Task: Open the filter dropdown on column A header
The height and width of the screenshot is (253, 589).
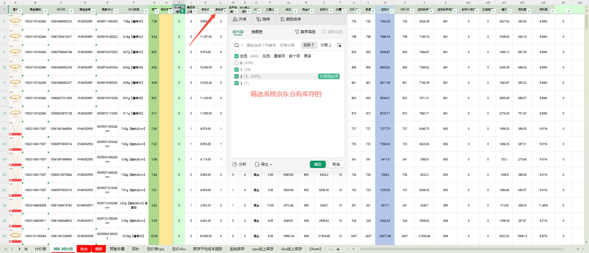Action: tap(20, 11)
